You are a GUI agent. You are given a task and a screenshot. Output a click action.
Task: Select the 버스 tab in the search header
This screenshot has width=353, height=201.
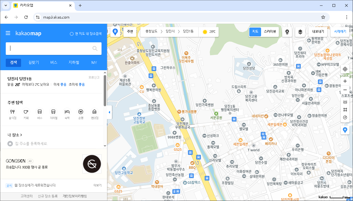click(54, 63)
